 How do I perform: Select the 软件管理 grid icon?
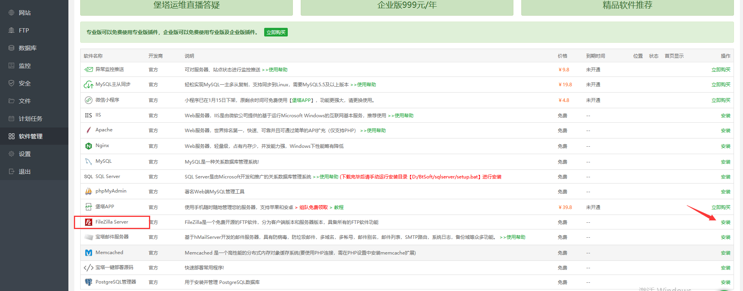point(11,136)
